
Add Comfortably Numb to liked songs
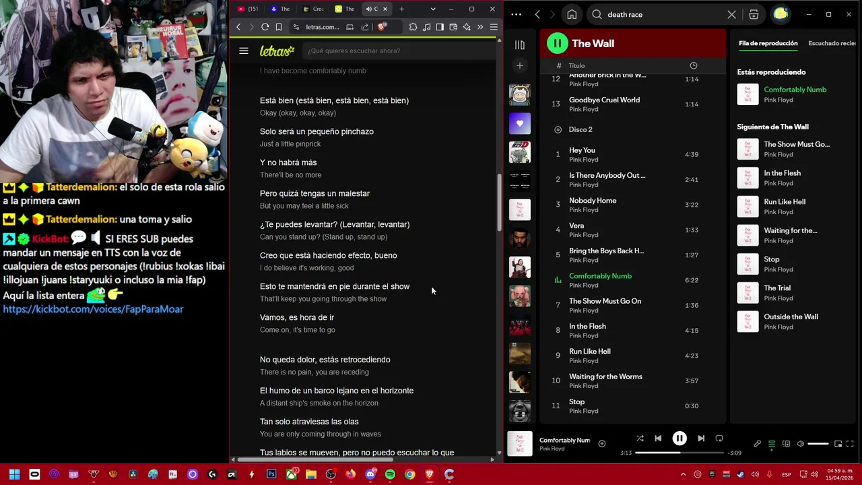[x=602, y=443]
